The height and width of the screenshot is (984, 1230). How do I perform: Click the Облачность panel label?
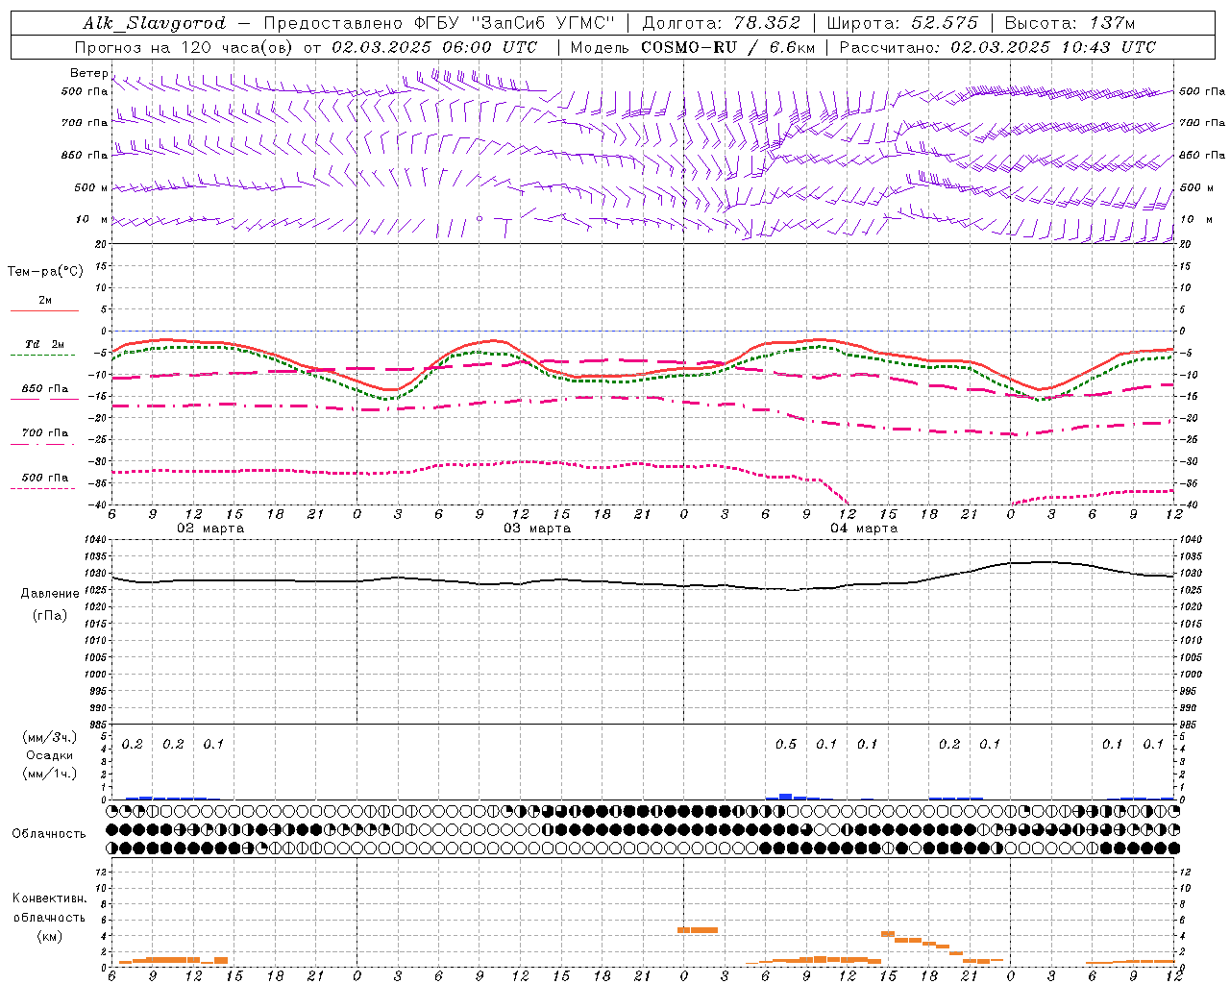(x=49, y=834)
